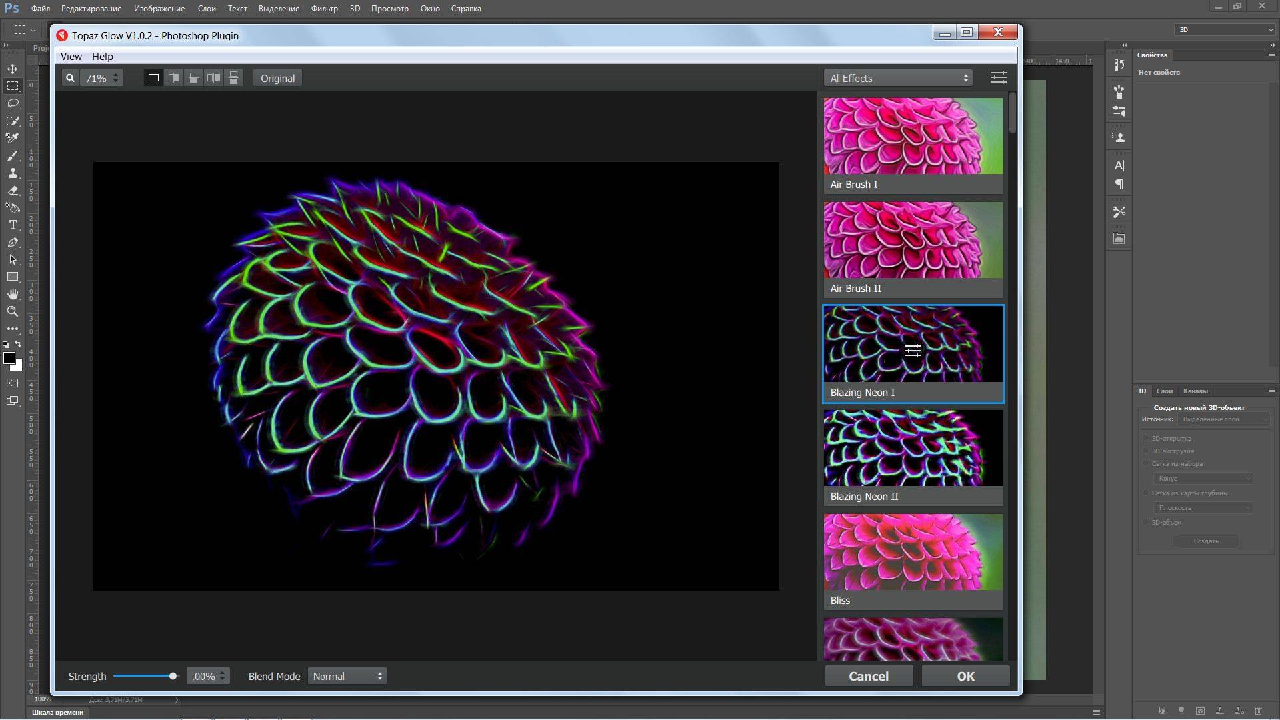Select the Zoom tool in Photoshop toolbar
Viewport: 1280px width, 720px height.
pos(13,311)
